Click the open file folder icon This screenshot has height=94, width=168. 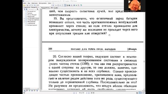[24, 5]
